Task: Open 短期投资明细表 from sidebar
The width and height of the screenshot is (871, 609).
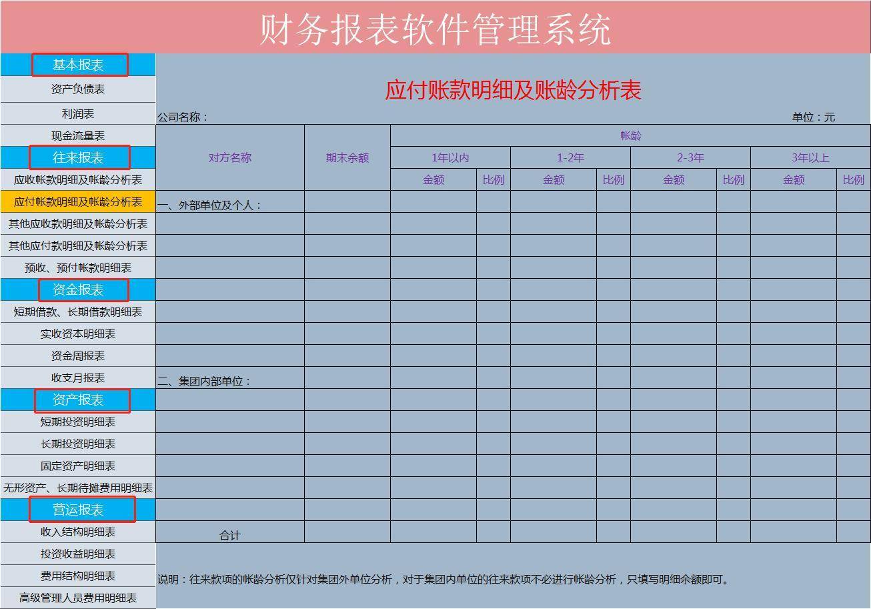Action: point(78,422)
